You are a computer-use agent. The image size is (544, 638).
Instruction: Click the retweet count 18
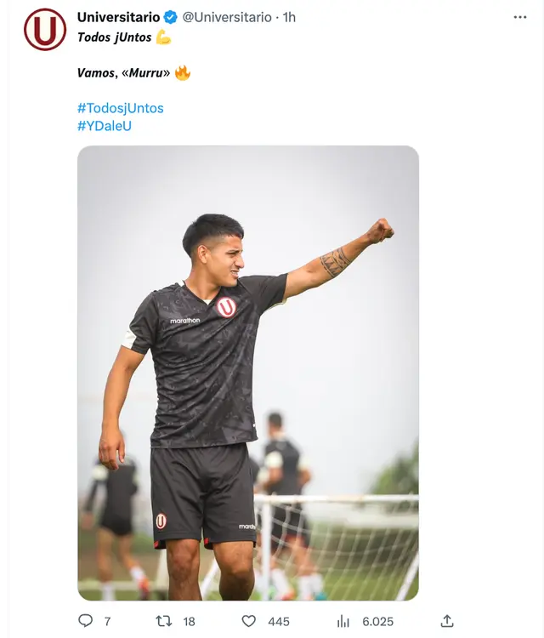189,622
